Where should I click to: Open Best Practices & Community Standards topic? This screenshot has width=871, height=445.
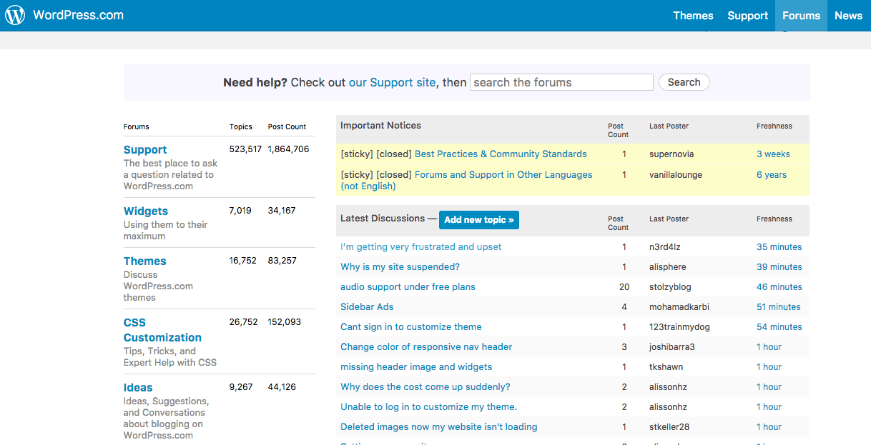(x=501, y=154)
